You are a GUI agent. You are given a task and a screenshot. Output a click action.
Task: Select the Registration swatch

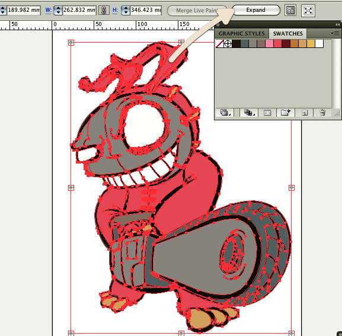pyautogui.click(x=228, y=44)
